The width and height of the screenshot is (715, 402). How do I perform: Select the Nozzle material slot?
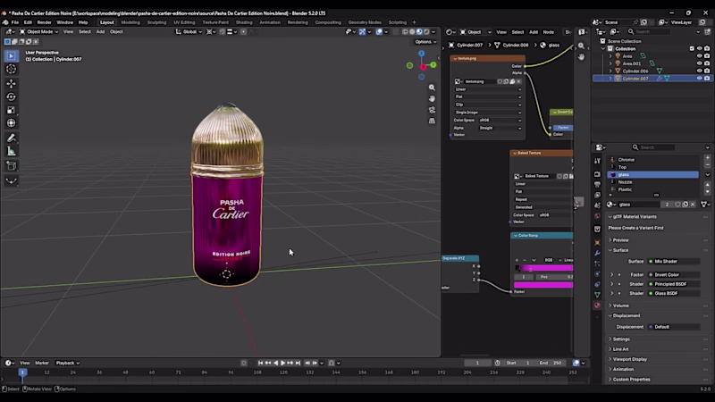(653, 182)
